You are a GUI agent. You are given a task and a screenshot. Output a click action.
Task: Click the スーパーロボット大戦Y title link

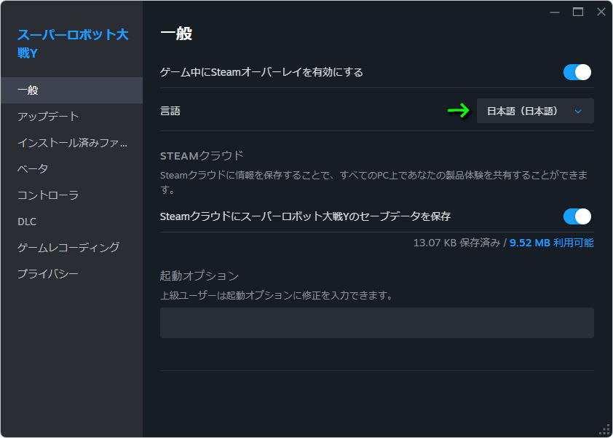click(x=73, y=44)
